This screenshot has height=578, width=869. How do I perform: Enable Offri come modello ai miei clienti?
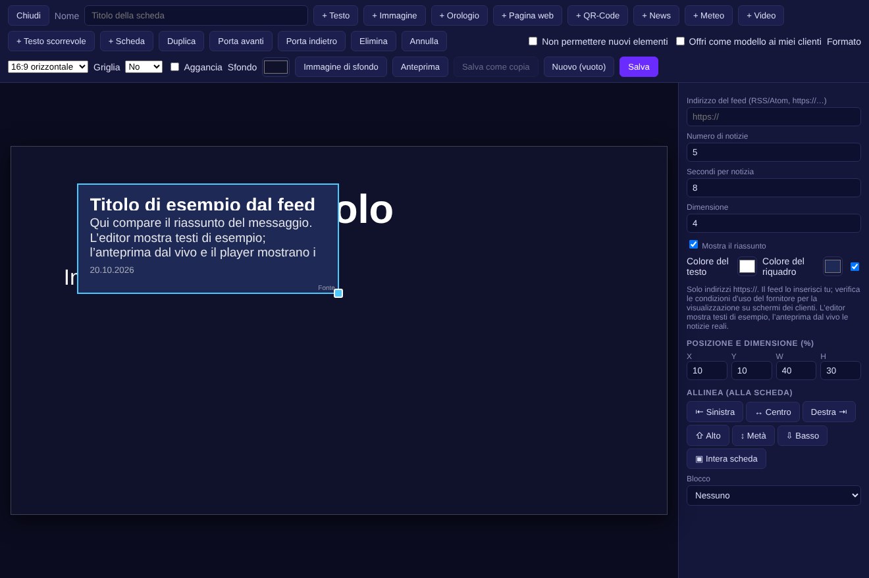[680, 41]
